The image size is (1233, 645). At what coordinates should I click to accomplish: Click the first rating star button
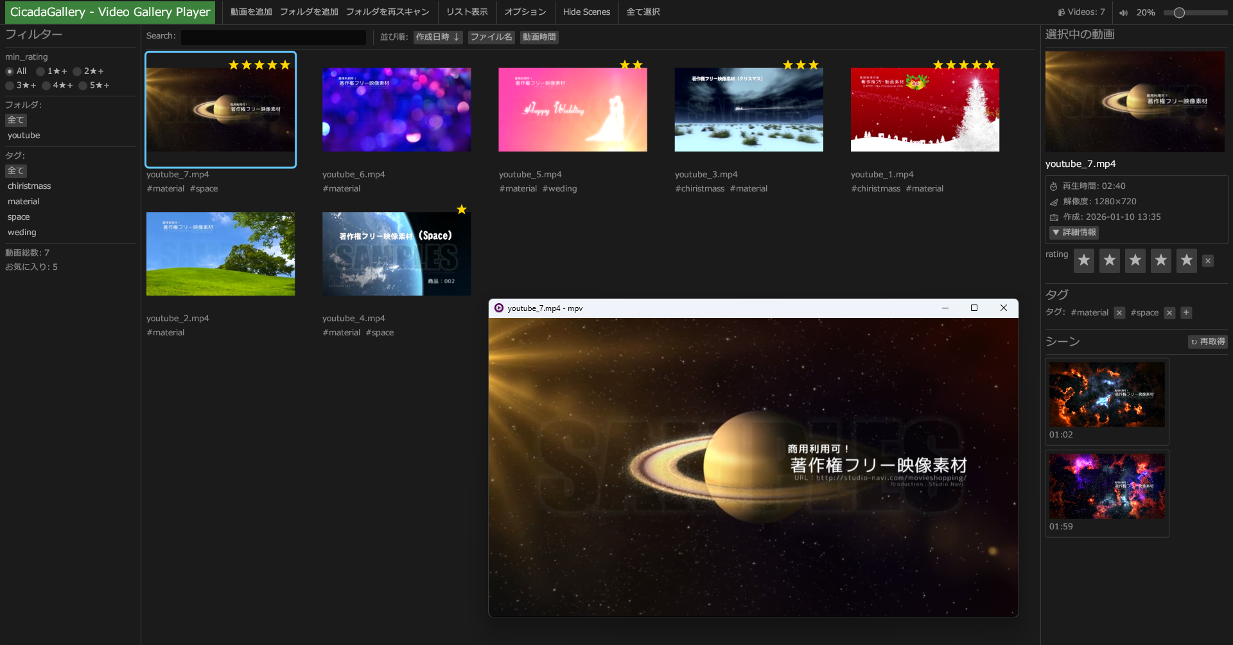tap(1083, 260)
